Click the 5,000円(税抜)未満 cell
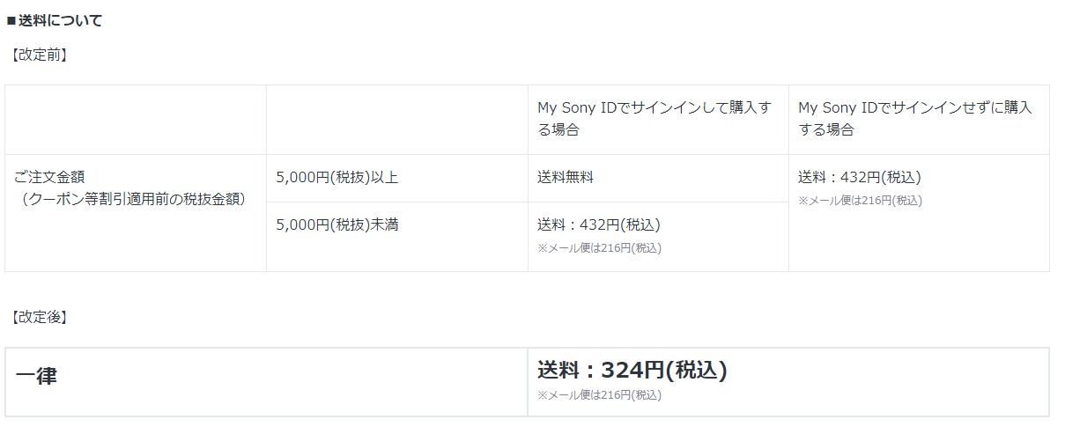The image size is (1065, 434). click(397, 237)
